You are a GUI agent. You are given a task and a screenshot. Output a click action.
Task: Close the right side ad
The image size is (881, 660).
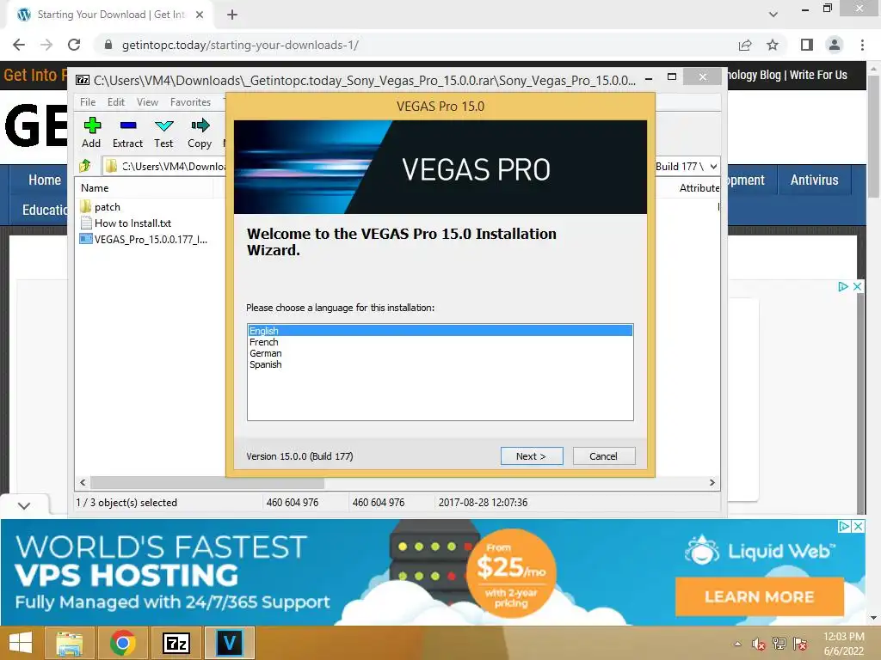(858, 287)
